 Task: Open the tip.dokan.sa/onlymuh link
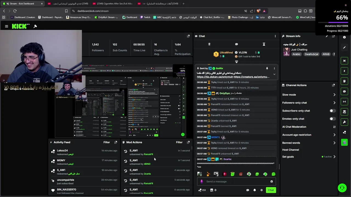(215, 77)
